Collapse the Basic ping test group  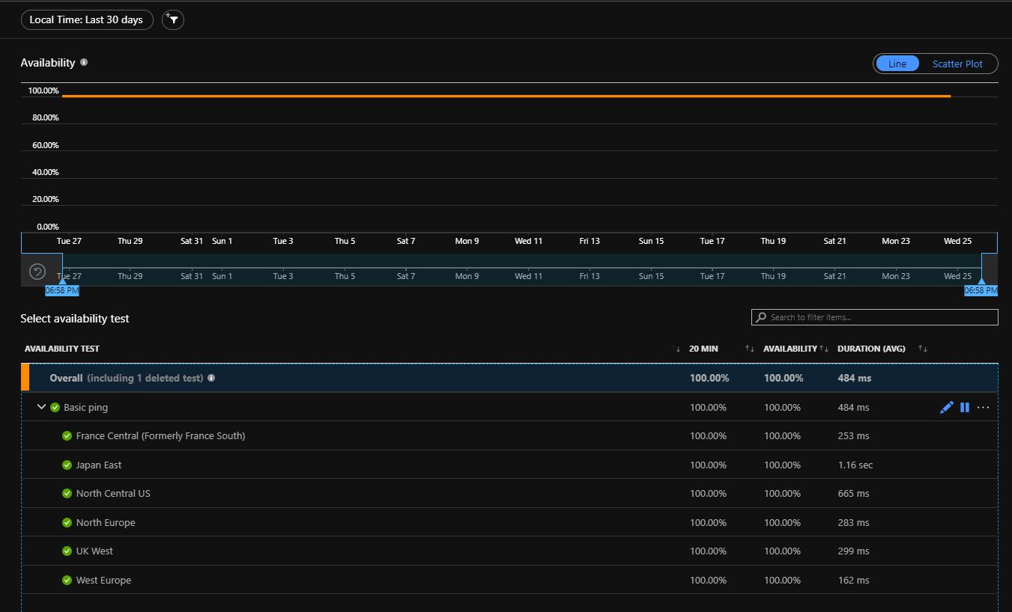click(x=41, y=407)
